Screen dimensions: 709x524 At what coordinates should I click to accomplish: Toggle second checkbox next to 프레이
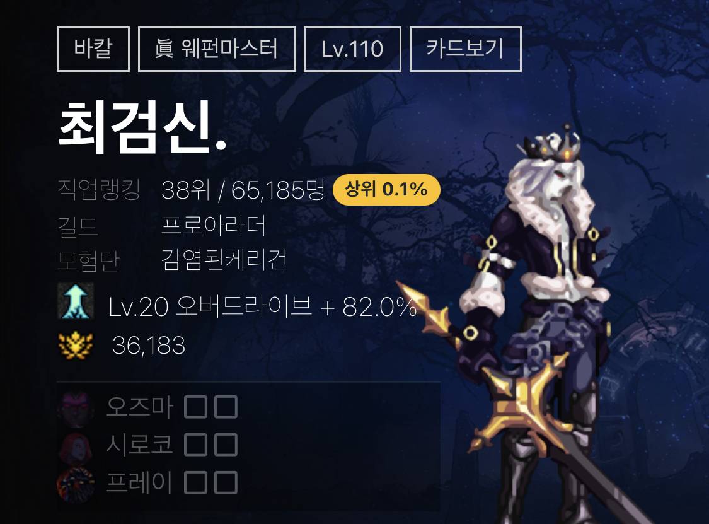[226, 482]
